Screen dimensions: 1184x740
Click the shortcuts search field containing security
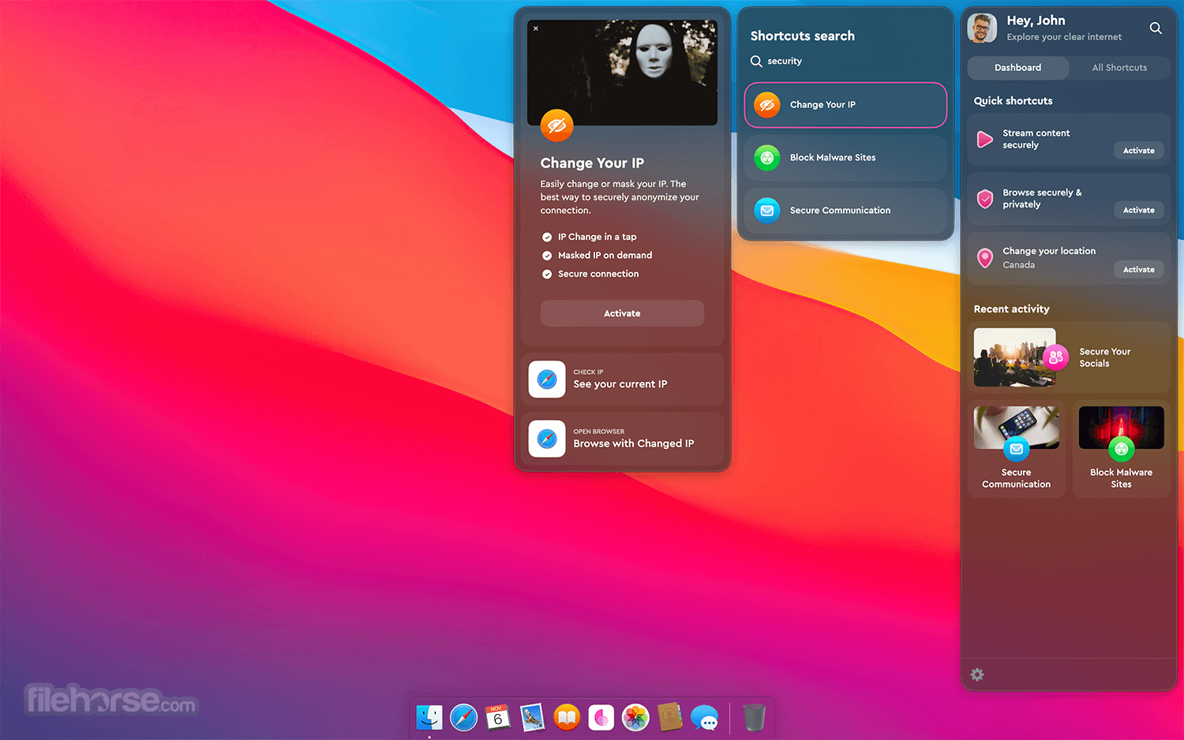click(845, 61)
